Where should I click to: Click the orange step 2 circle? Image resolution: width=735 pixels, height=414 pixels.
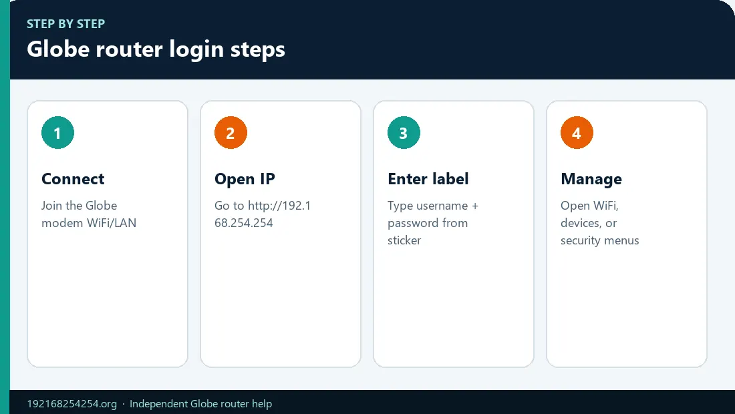tap(231, 132)
